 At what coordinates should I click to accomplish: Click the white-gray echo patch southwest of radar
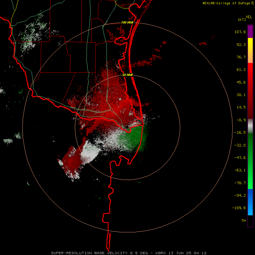(x=90, y=151)
